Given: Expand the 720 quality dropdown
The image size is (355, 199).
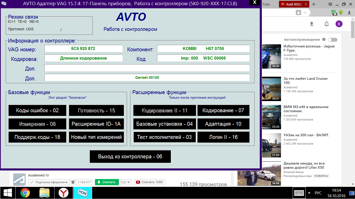Looking at the screenshot, I should click(x=125, y=182).
